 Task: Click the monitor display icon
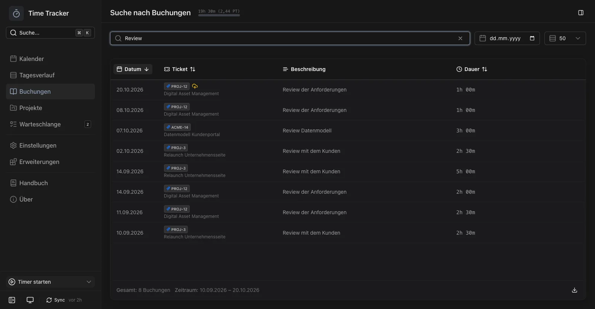click(30, 300)
